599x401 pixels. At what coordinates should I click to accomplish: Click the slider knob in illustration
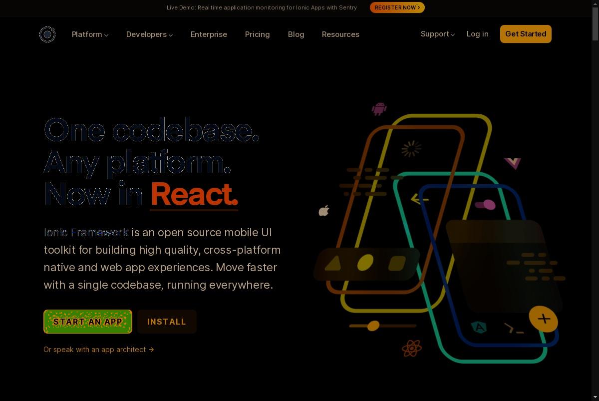pos(373,326)
